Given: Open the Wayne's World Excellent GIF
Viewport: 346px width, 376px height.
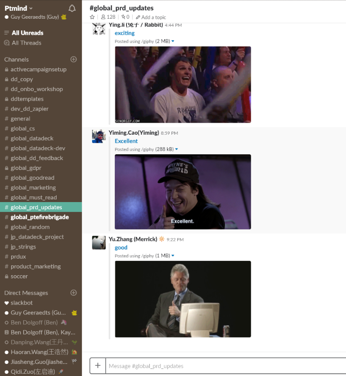Looking at the screenshot, I should [183, 192].
